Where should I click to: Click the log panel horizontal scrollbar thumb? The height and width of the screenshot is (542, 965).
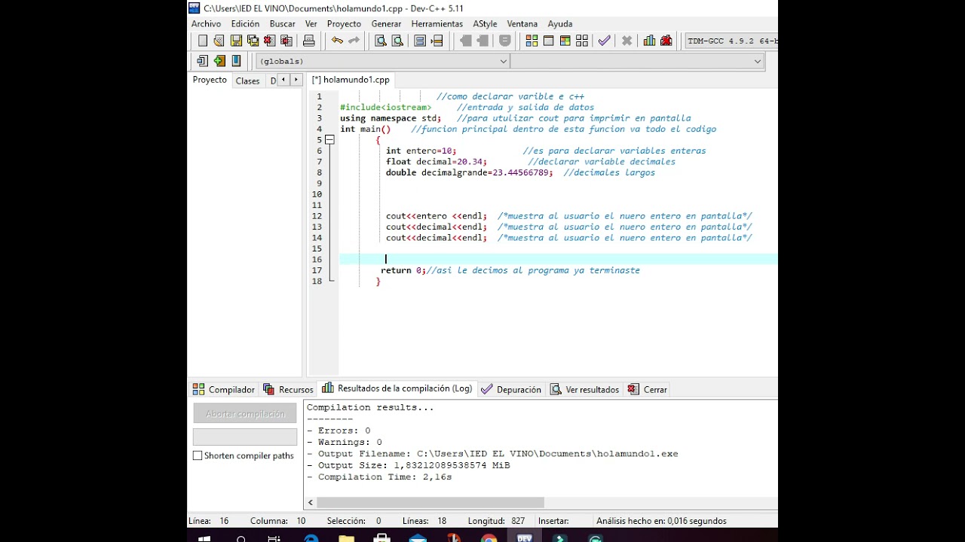coord(430,502)
